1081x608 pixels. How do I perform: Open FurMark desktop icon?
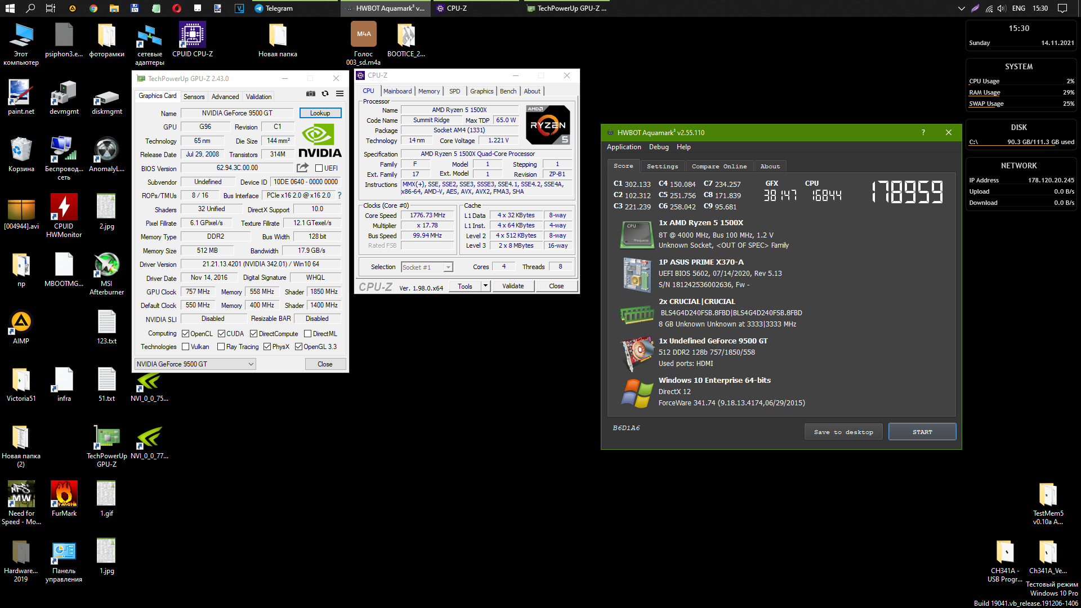tap(64, 499)
